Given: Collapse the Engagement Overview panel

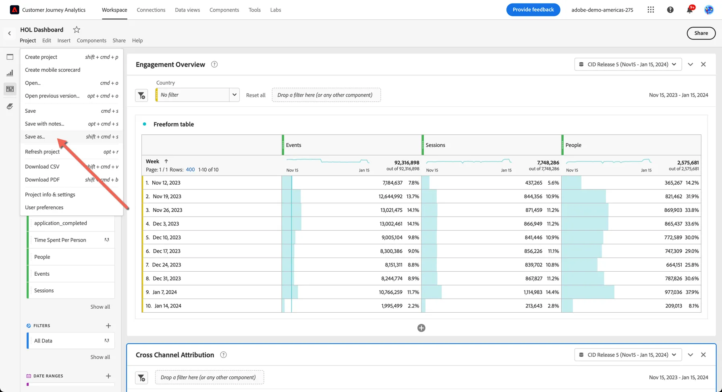Looking at the screenshot, I should 691,64.
